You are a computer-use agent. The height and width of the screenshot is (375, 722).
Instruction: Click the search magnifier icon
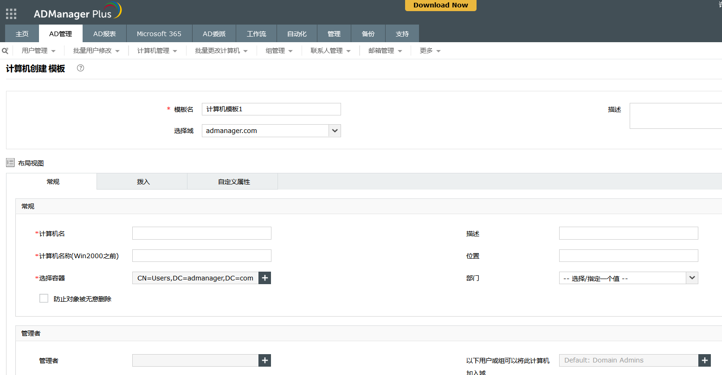coord(5,51)
